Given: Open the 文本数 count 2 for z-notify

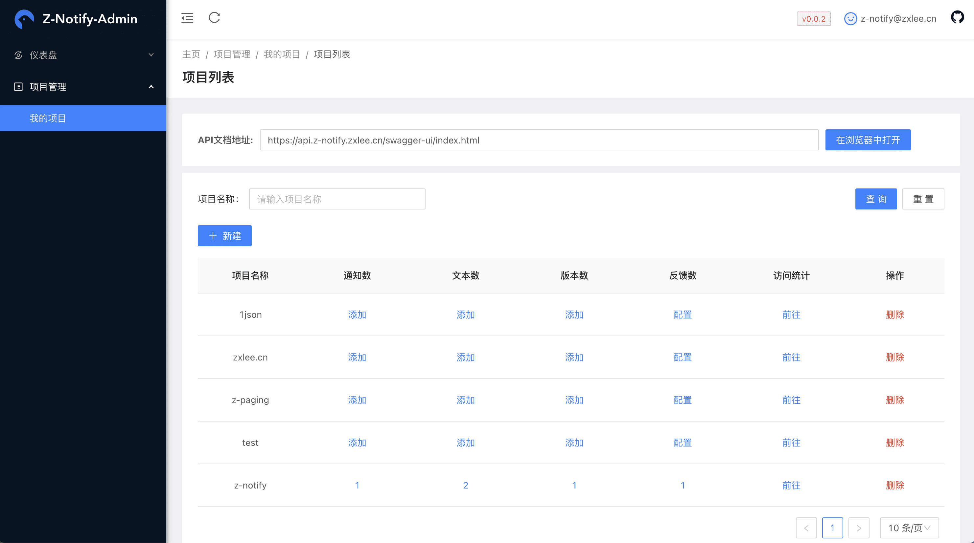Looking at the screenshot, I should [x=465, y=486].
